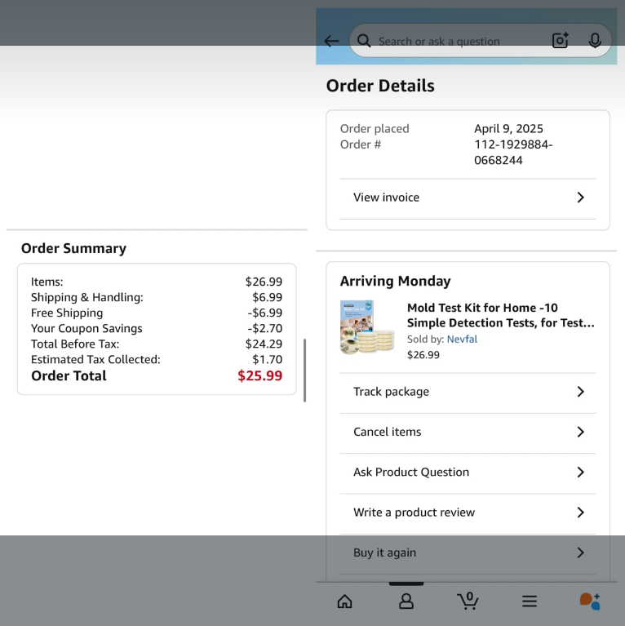Go to Home tab icon
The width and height of the screenshot is (625, 626).
click(x=344, y=602)
